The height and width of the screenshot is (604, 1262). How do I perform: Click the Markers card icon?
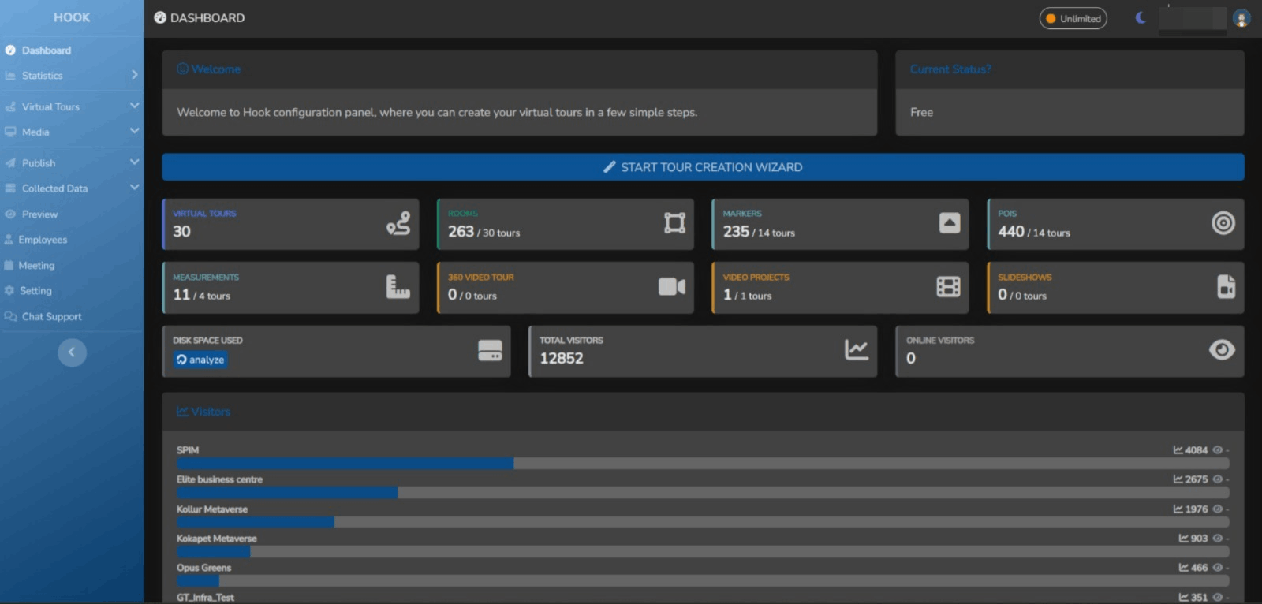950,223
